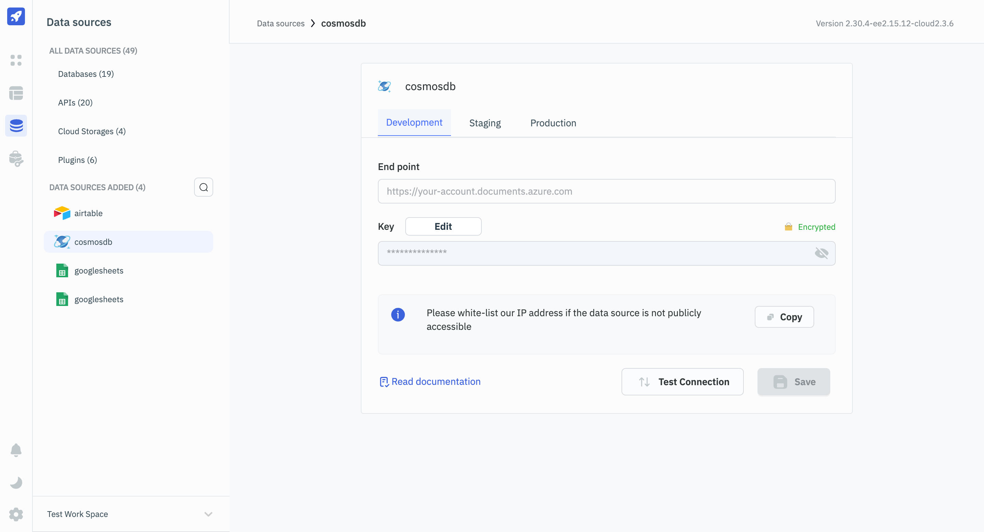Image resolution: width=984 pixels, height=532 pixels.
Task: Select the Staging environment tab
Action: 485,123
